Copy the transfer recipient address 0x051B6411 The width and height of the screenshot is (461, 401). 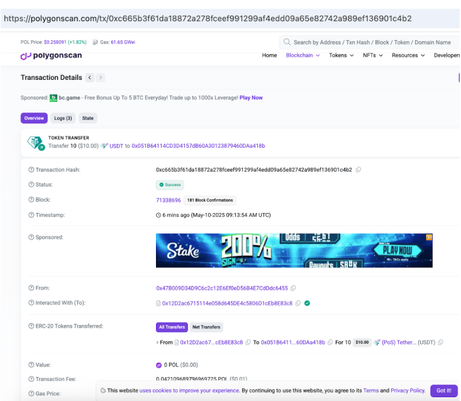point(330,343)
